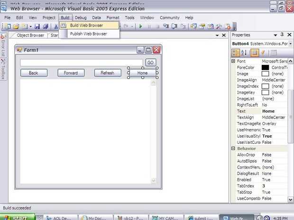Click the Save floppy disk icon

coord(37,26)
